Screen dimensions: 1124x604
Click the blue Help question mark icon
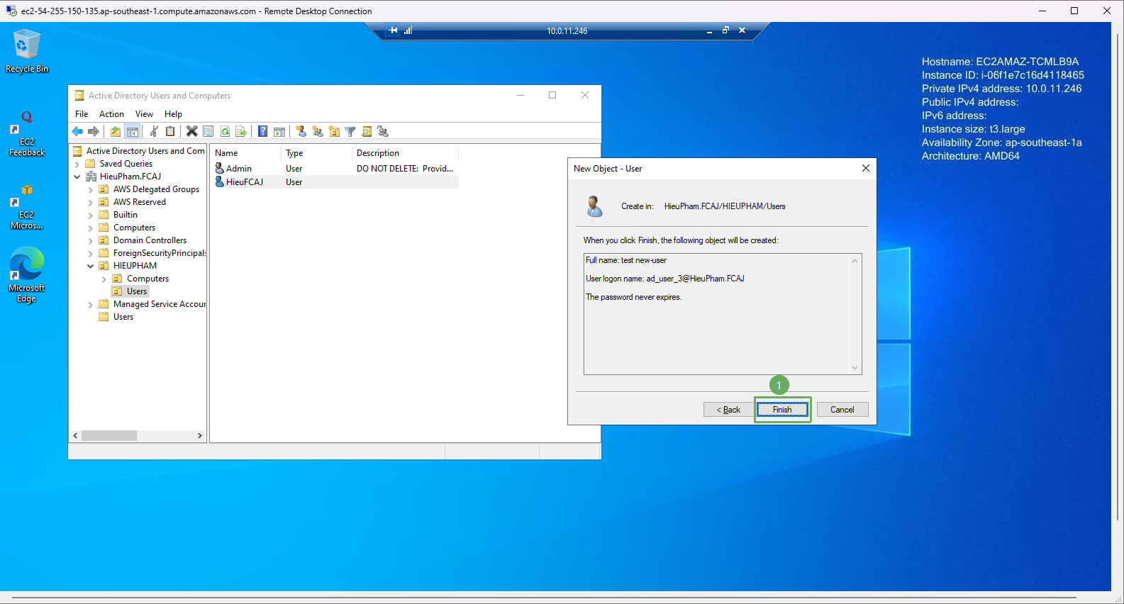263,131
